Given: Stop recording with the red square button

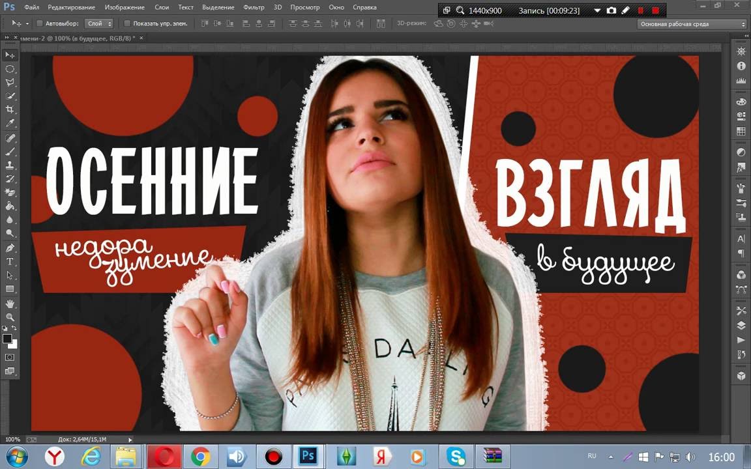Looking at the screenshot, I should 655,10.
